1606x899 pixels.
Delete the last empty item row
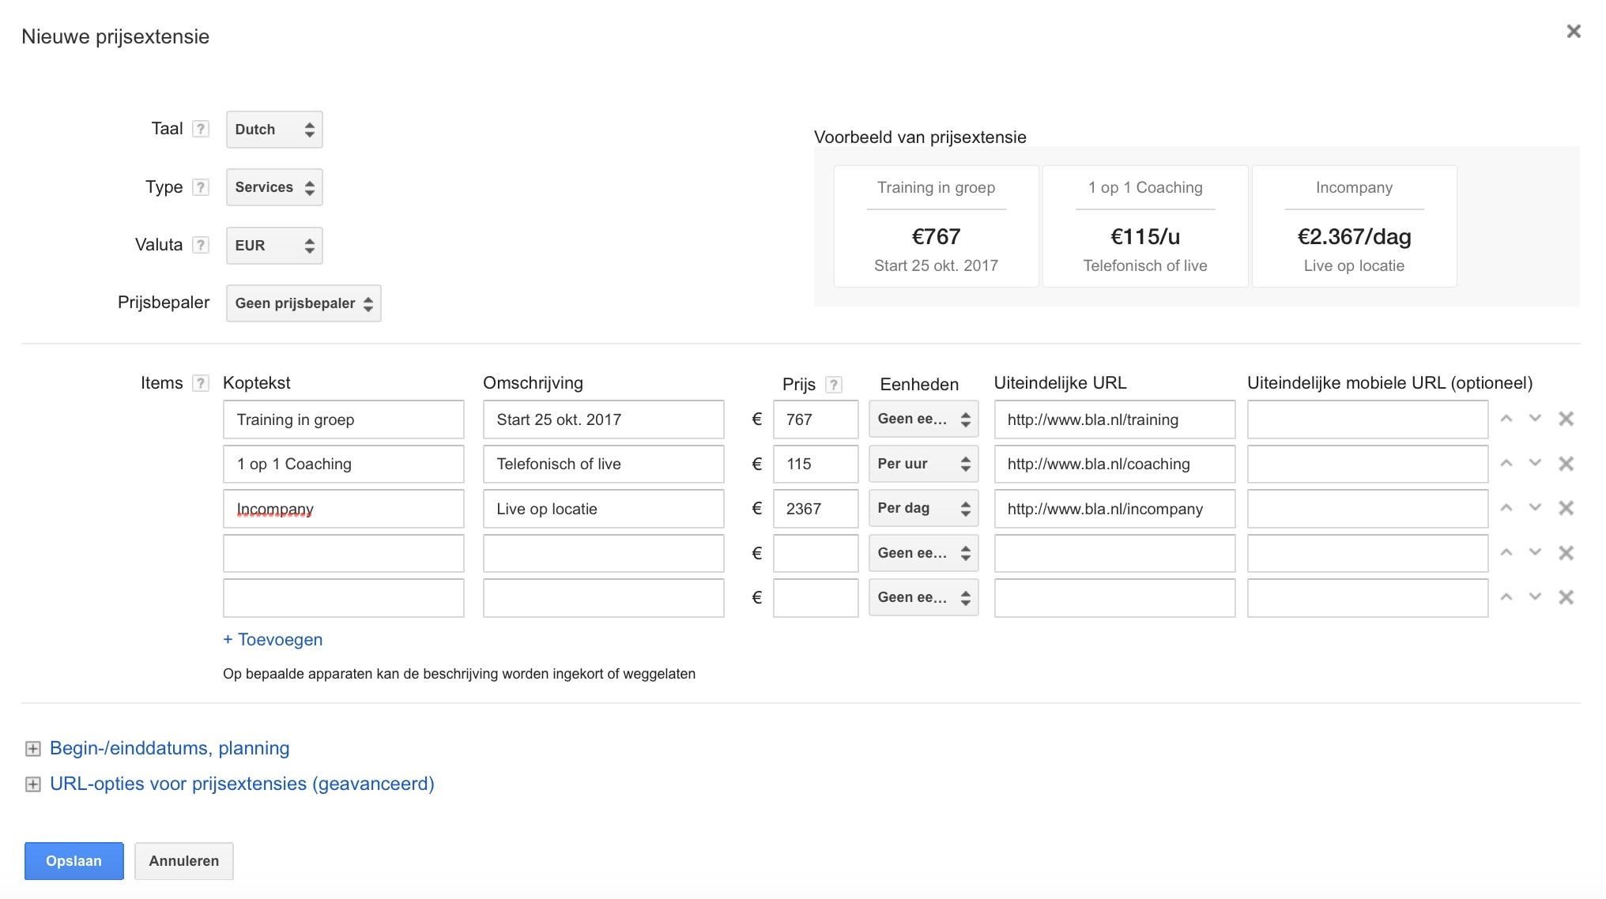[1566, 597]
